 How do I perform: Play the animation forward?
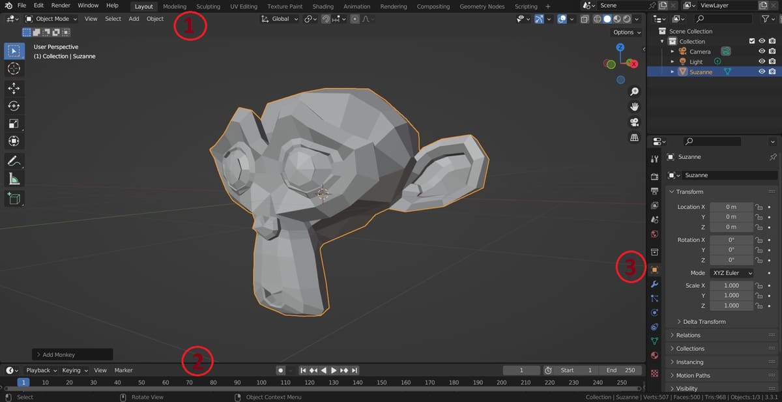[334, 370]
